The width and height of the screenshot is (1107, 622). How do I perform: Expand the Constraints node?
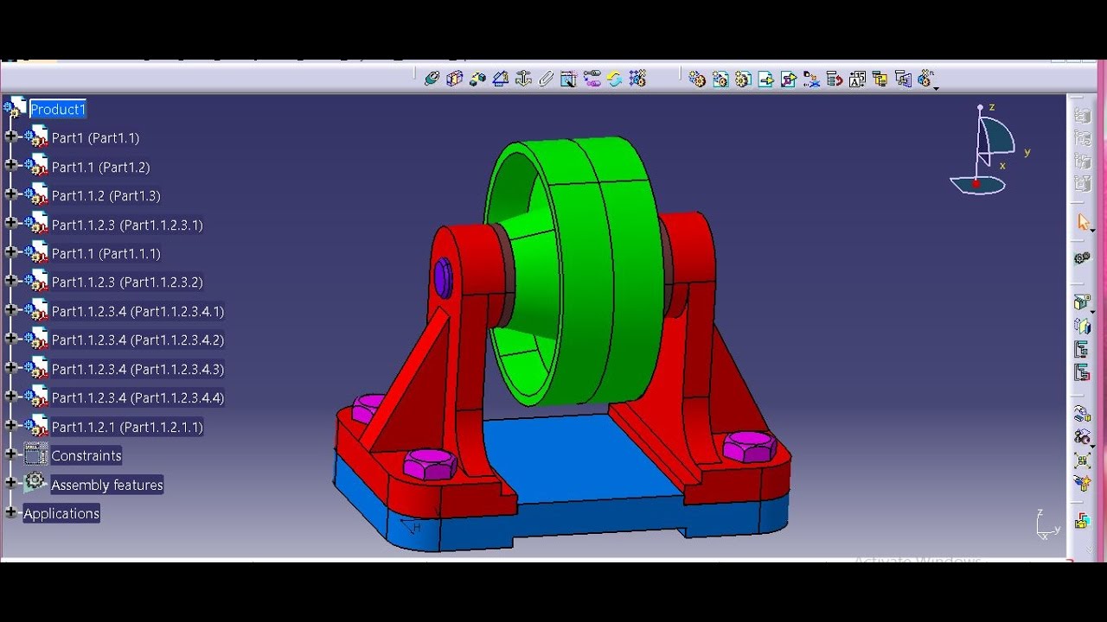11,455
